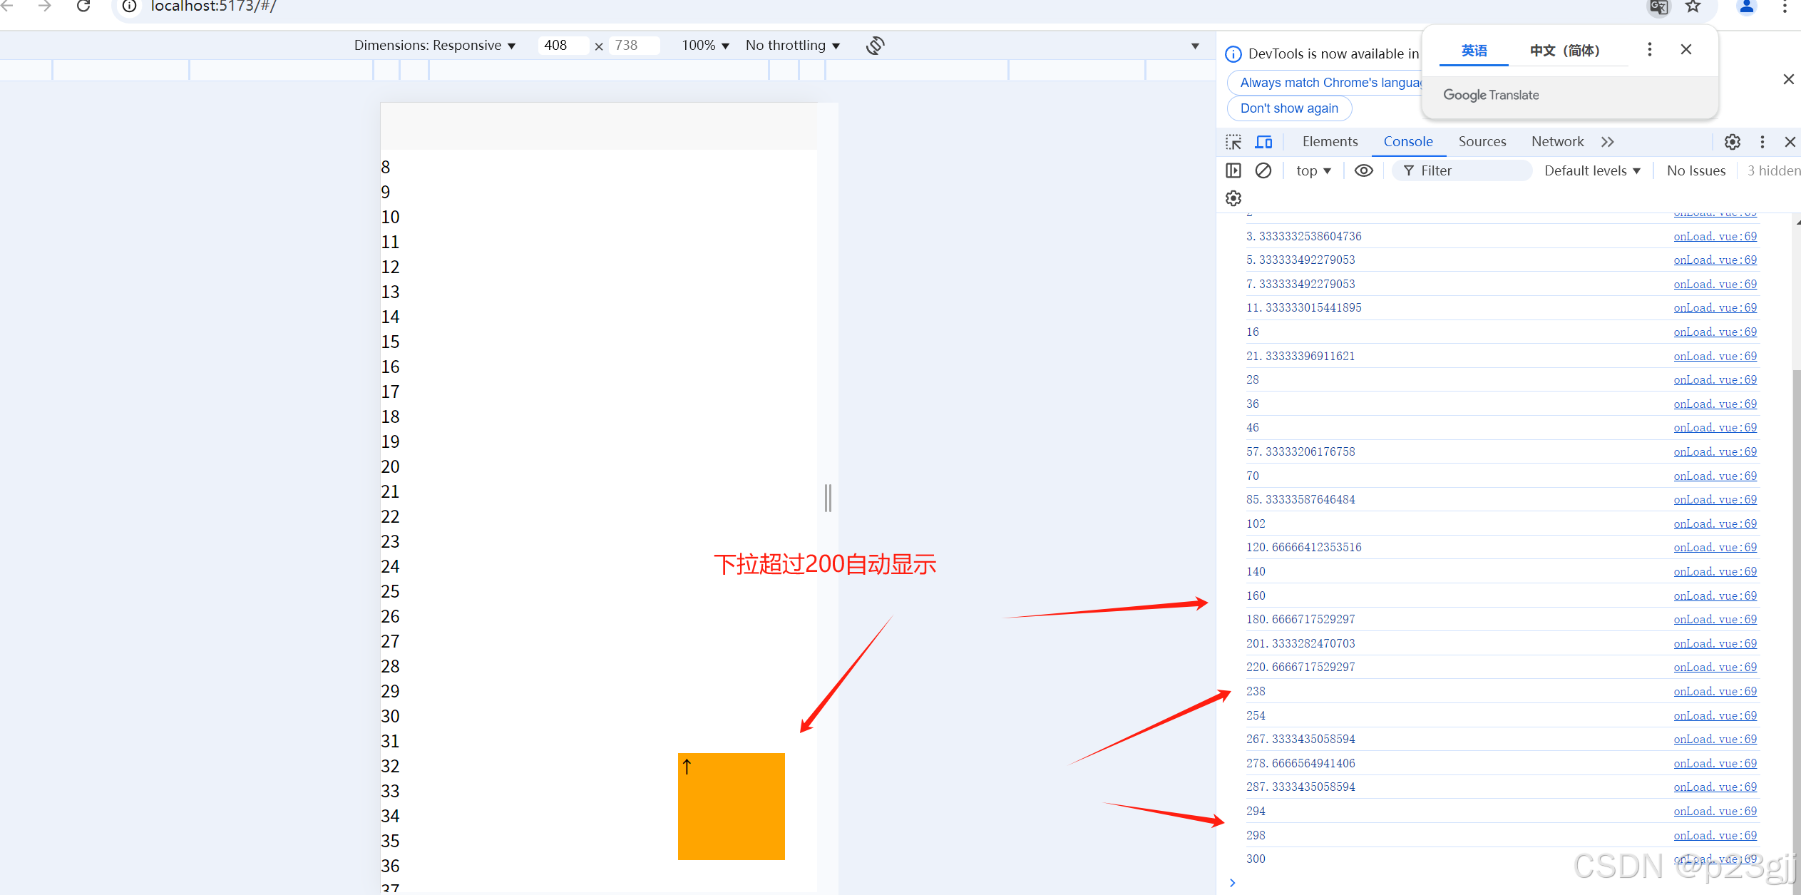Toggle live expression eye icon
The image size is (1801, 895).
(x=1363, y=170)
